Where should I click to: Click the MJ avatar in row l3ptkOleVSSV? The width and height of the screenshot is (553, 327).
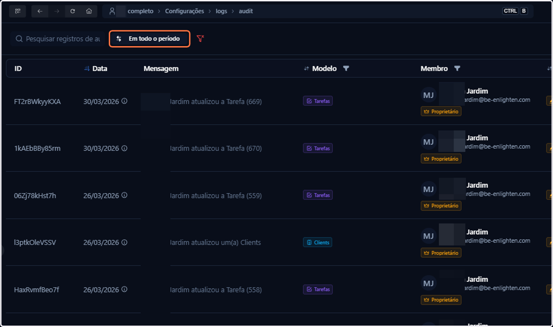429,236
